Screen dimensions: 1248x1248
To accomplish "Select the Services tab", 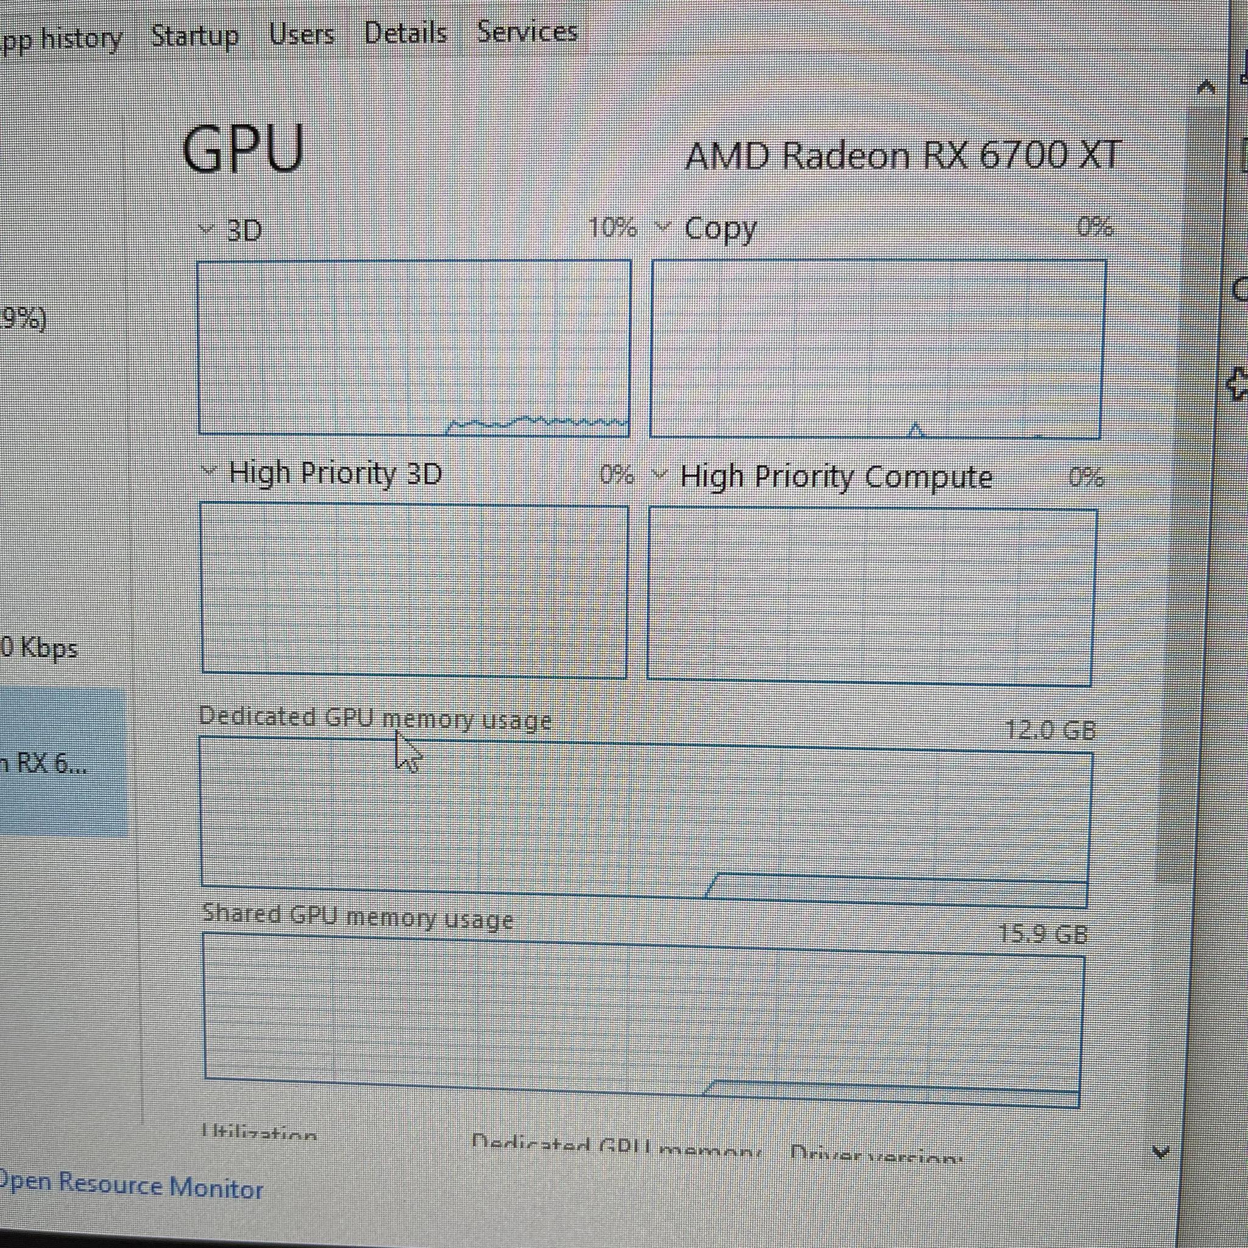I will point(527,31).
